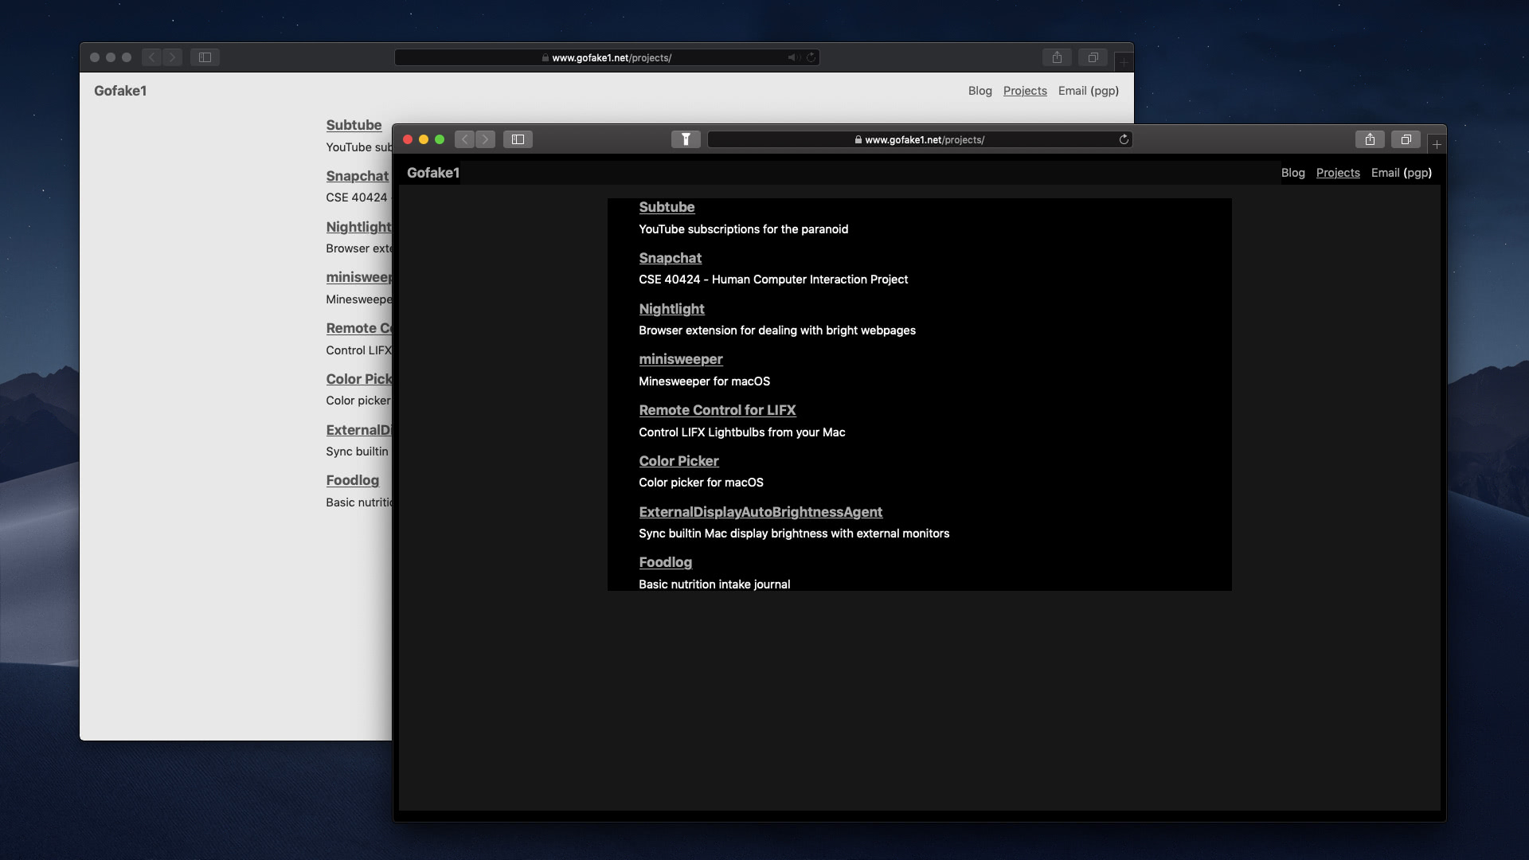This screenshot has width=1529, height=860.
Task: Click the Nightlight flashlight extension icon
Action: 686,139
